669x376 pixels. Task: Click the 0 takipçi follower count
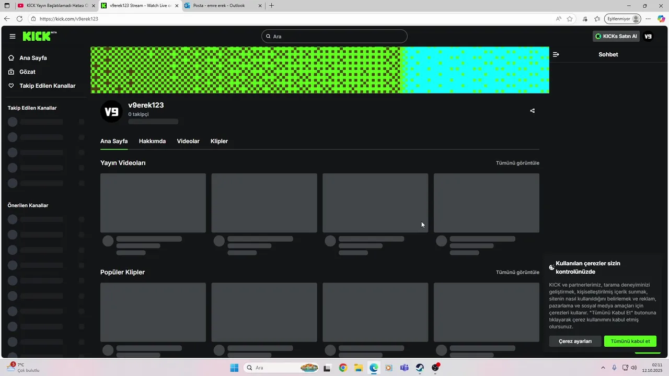(139, 114)
